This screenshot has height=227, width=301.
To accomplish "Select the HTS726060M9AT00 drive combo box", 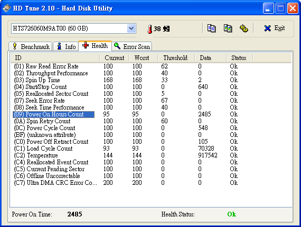I will click(x=73, y=28).
